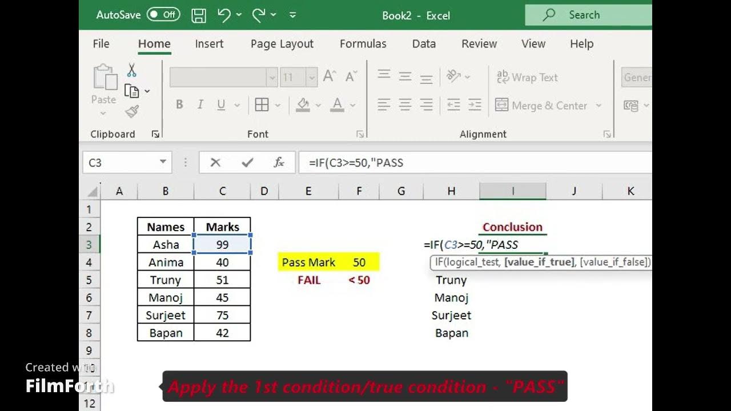Switch to the Page Layout tab
The width and height of the screenshot is (731, 411).
[x=282, y=44]
